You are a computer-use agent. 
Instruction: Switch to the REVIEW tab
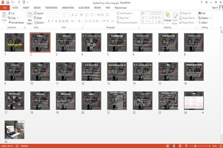[x=97, y=8]
